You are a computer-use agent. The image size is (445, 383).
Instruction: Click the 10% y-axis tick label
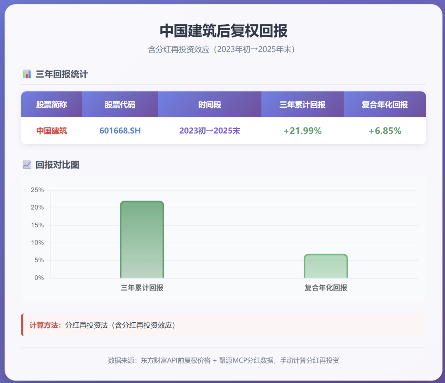tap(37, 243)
